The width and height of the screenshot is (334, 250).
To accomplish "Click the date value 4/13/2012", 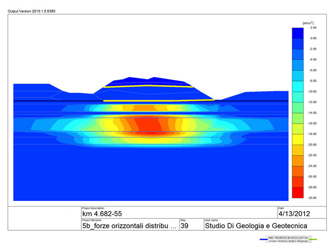I will 296,214.
